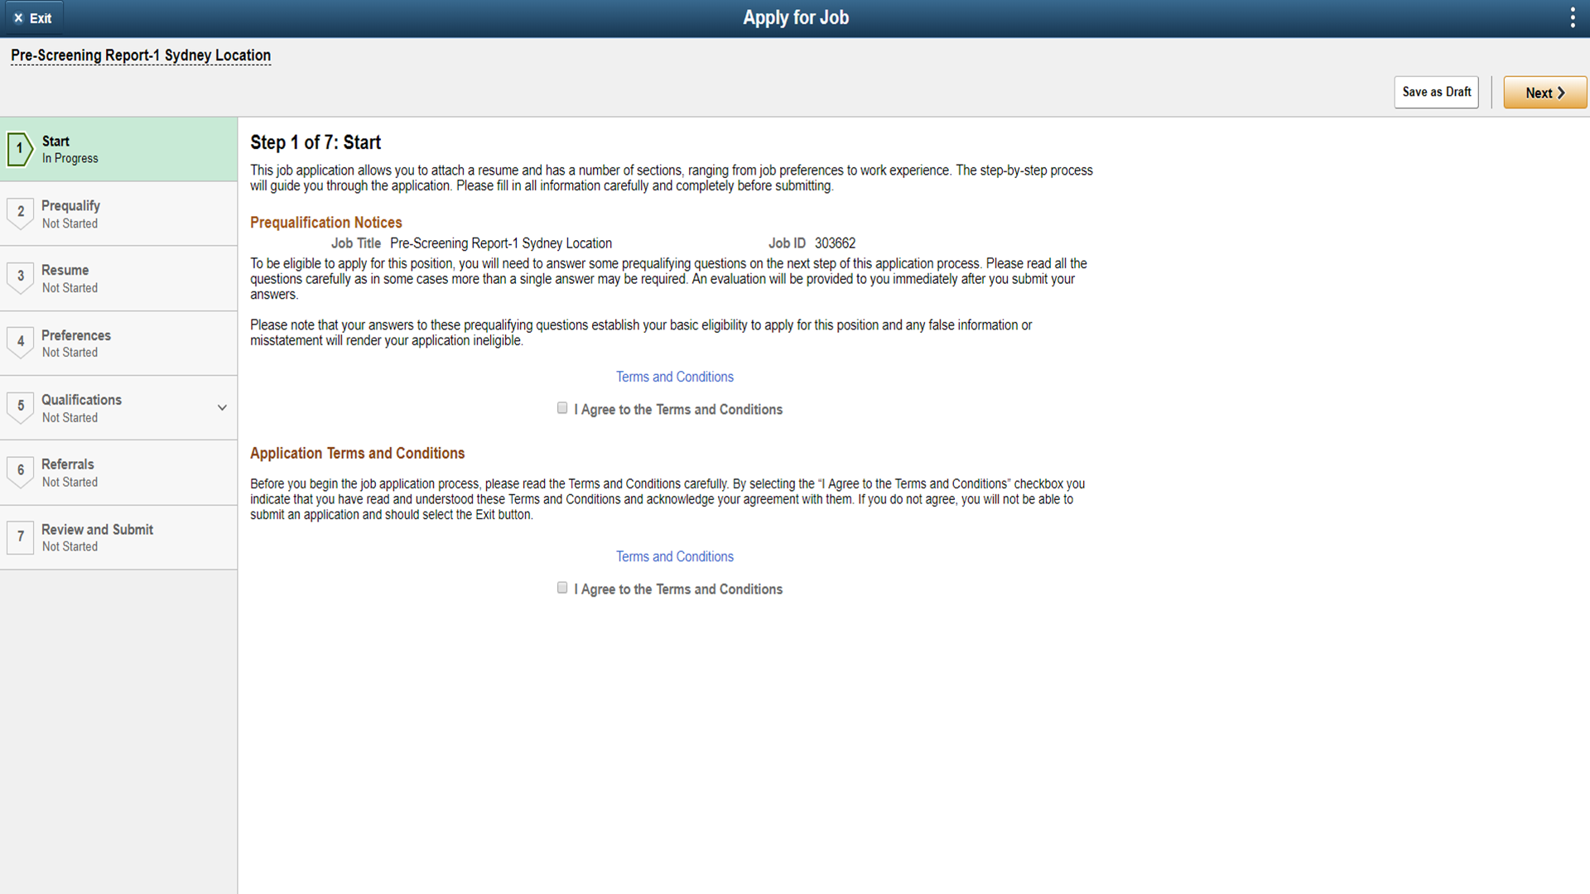Click the step 1 Start badge icon

tap(20, 149)
